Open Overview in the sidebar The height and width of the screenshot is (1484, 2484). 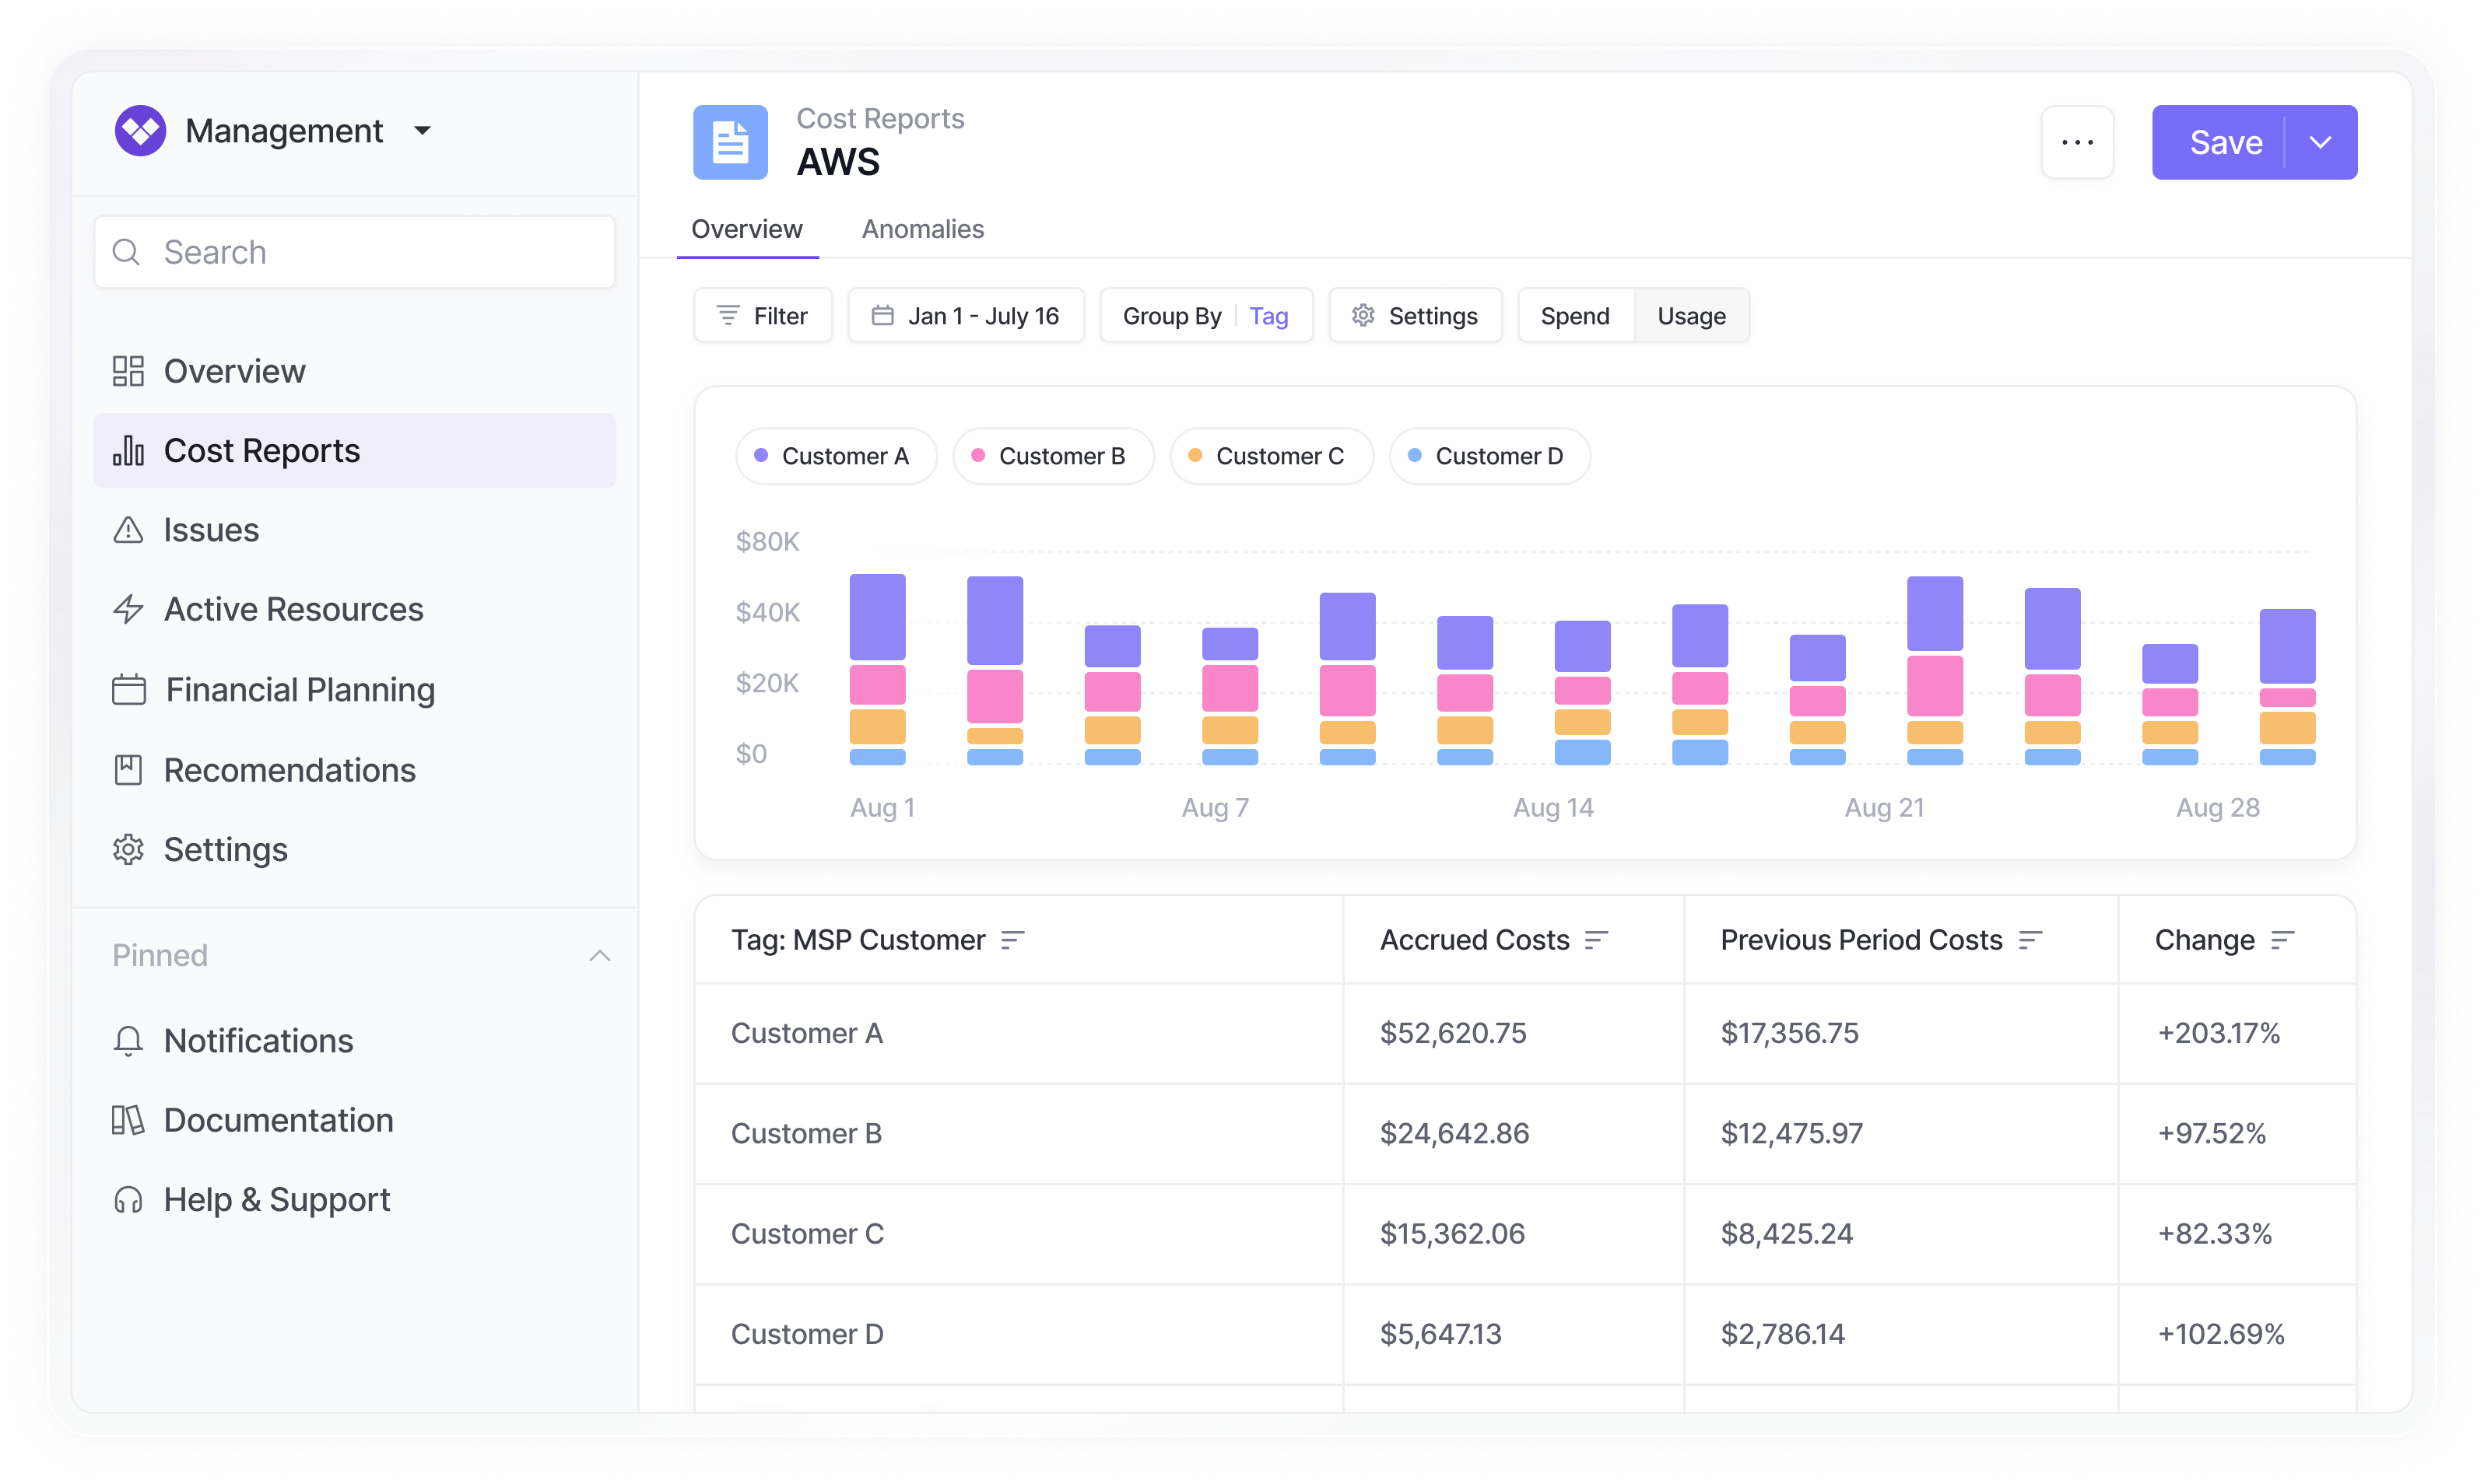(x=234, y=371)
